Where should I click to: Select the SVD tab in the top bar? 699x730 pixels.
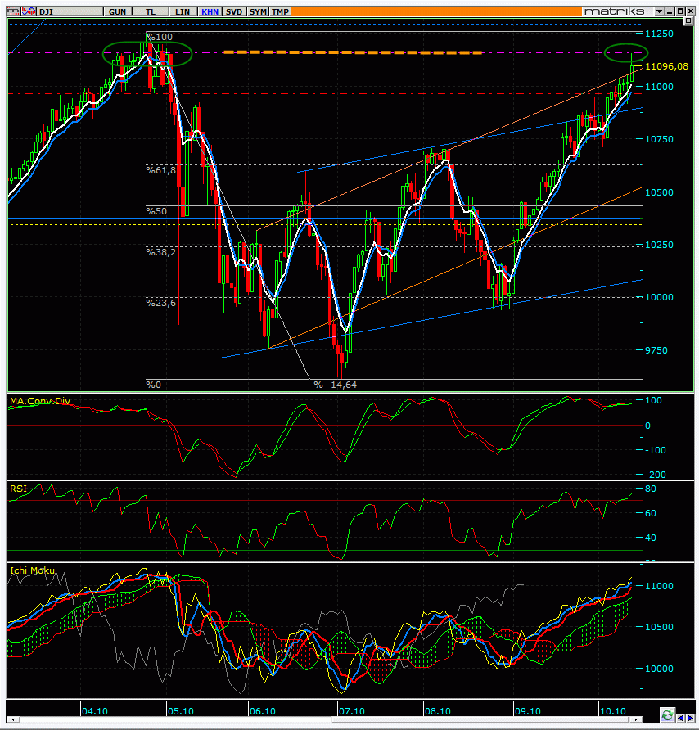point(234,11)
